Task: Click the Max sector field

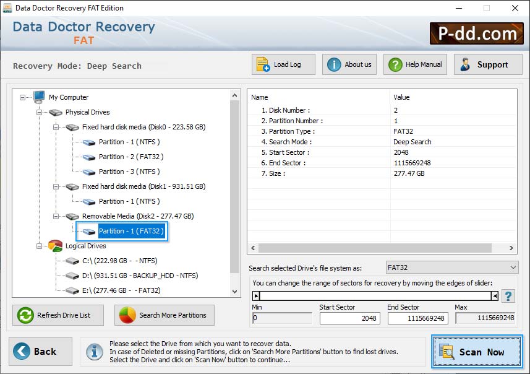Action: tap(485, 318)
